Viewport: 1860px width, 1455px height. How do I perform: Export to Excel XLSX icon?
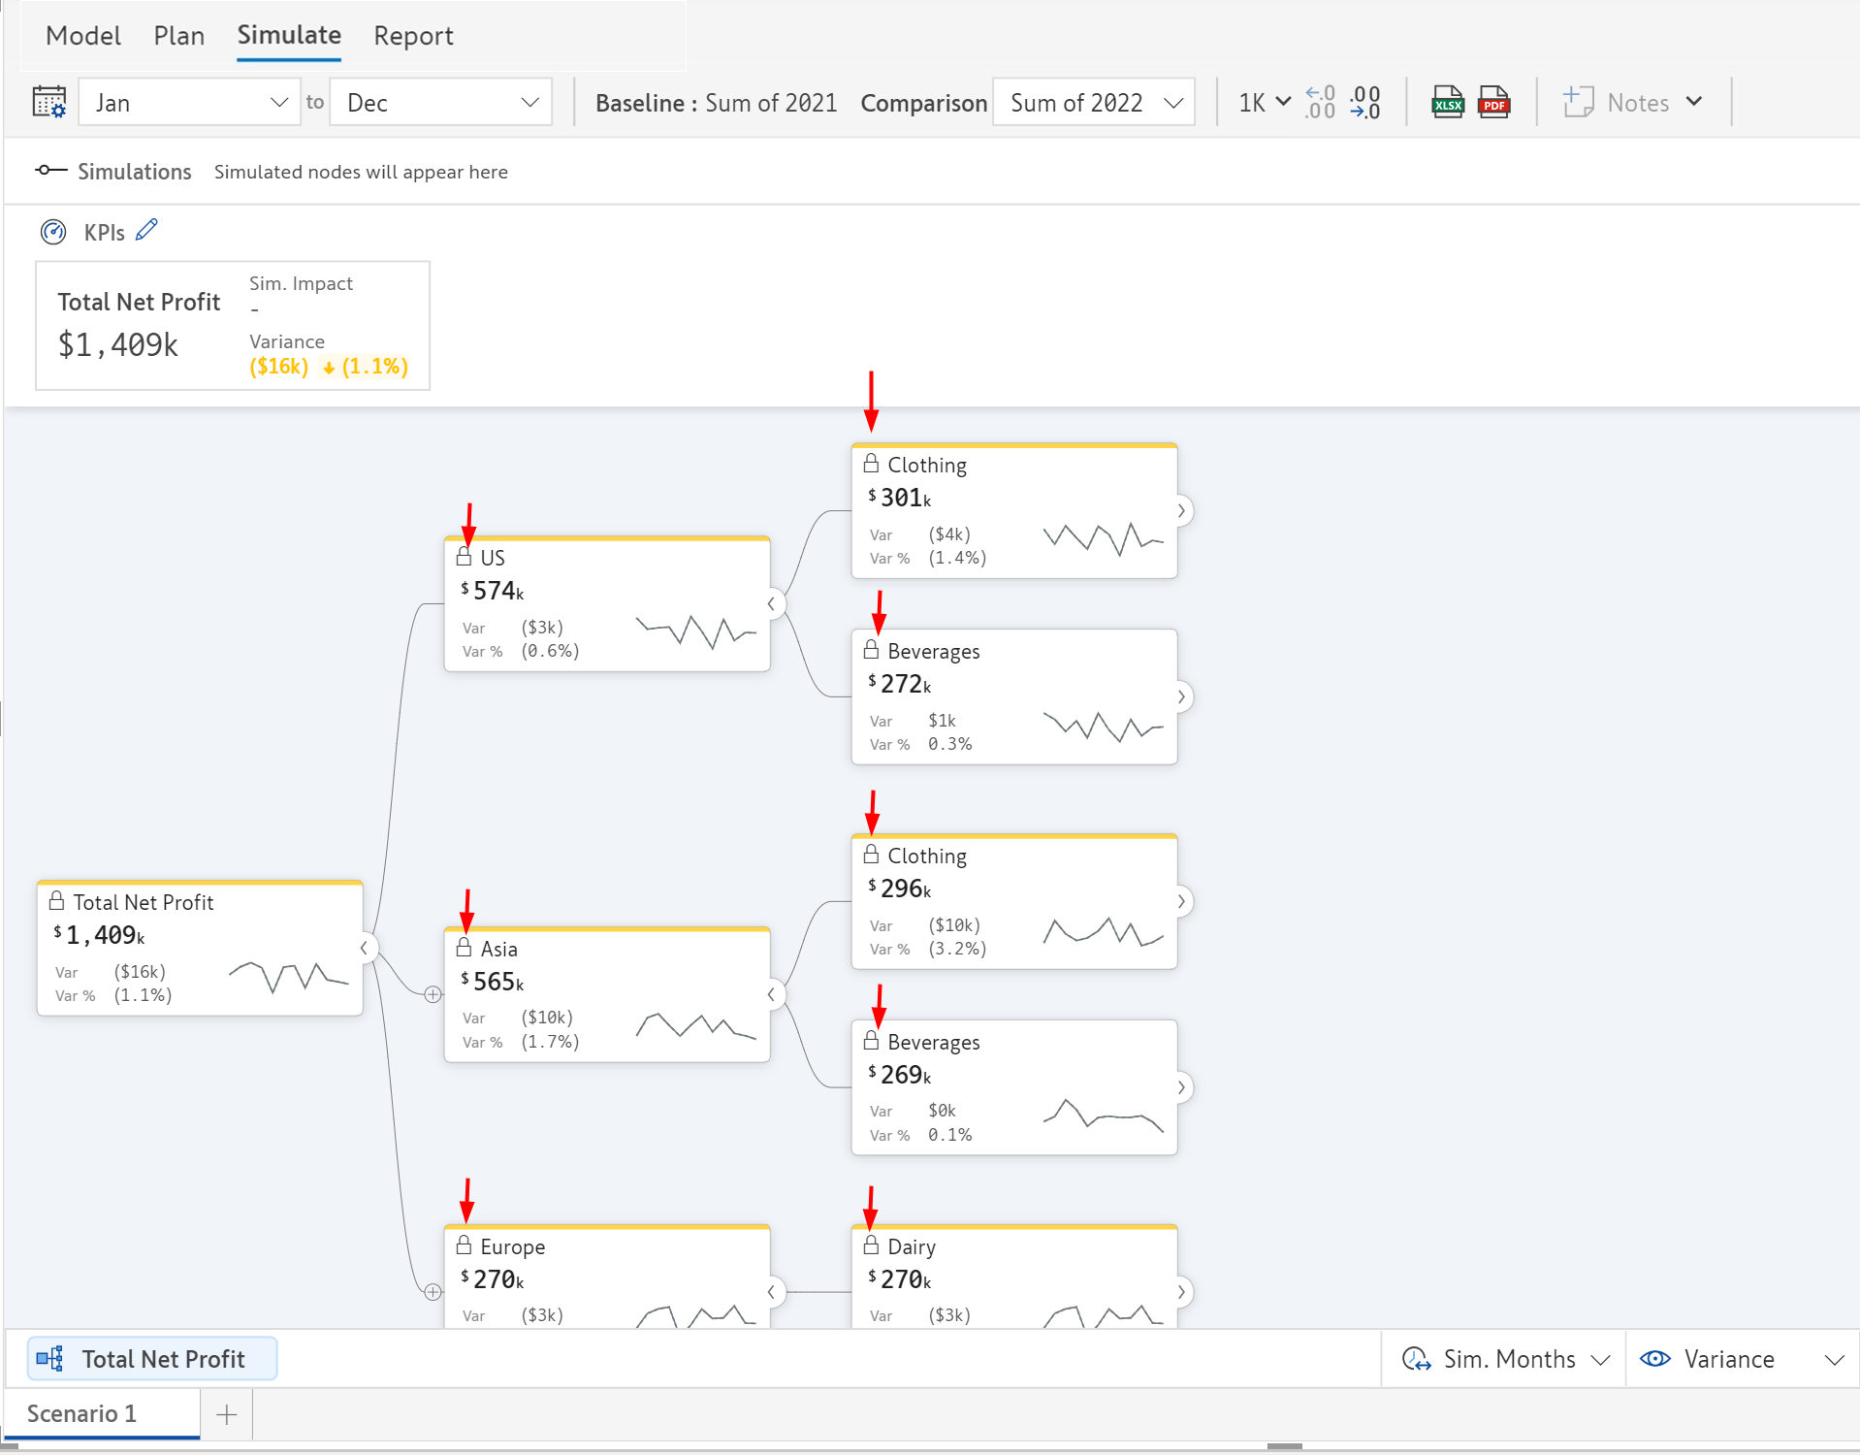click(x=1447, y=102)
